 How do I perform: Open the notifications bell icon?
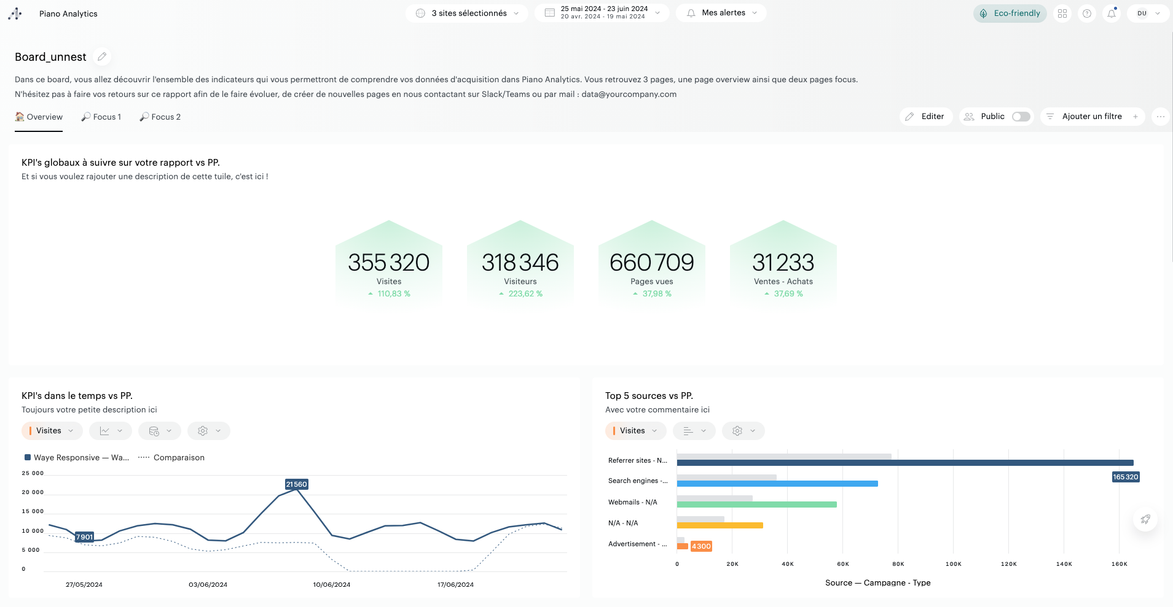click(x=1112, y=14)
